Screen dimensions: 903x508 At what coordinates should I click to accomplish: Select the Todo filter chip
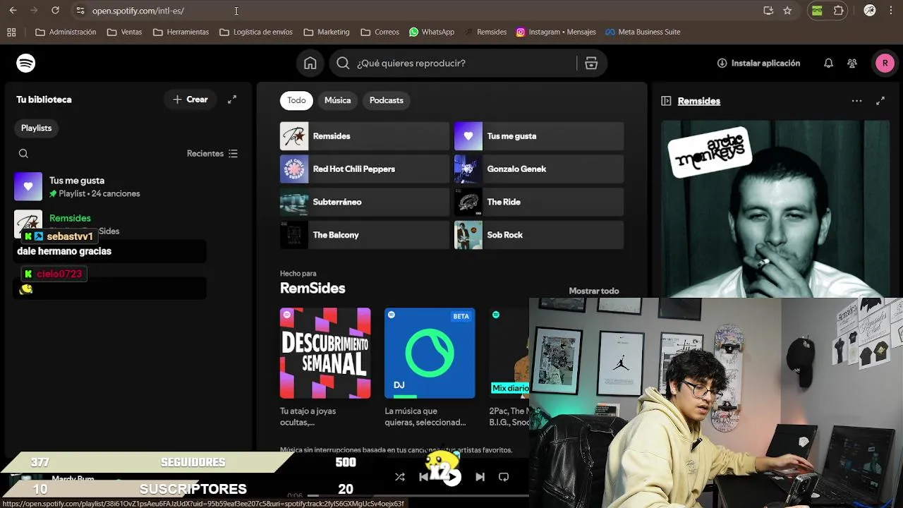click(x=296, y=100)
